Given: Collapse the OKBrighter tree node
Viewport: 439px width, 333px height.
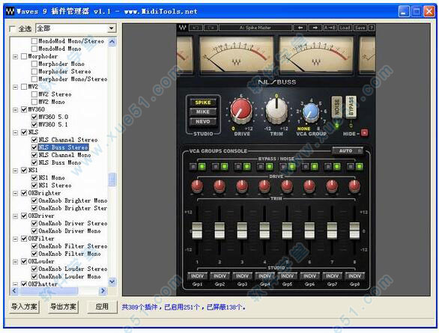Looking at the screenshot, I should pos(16,193).
